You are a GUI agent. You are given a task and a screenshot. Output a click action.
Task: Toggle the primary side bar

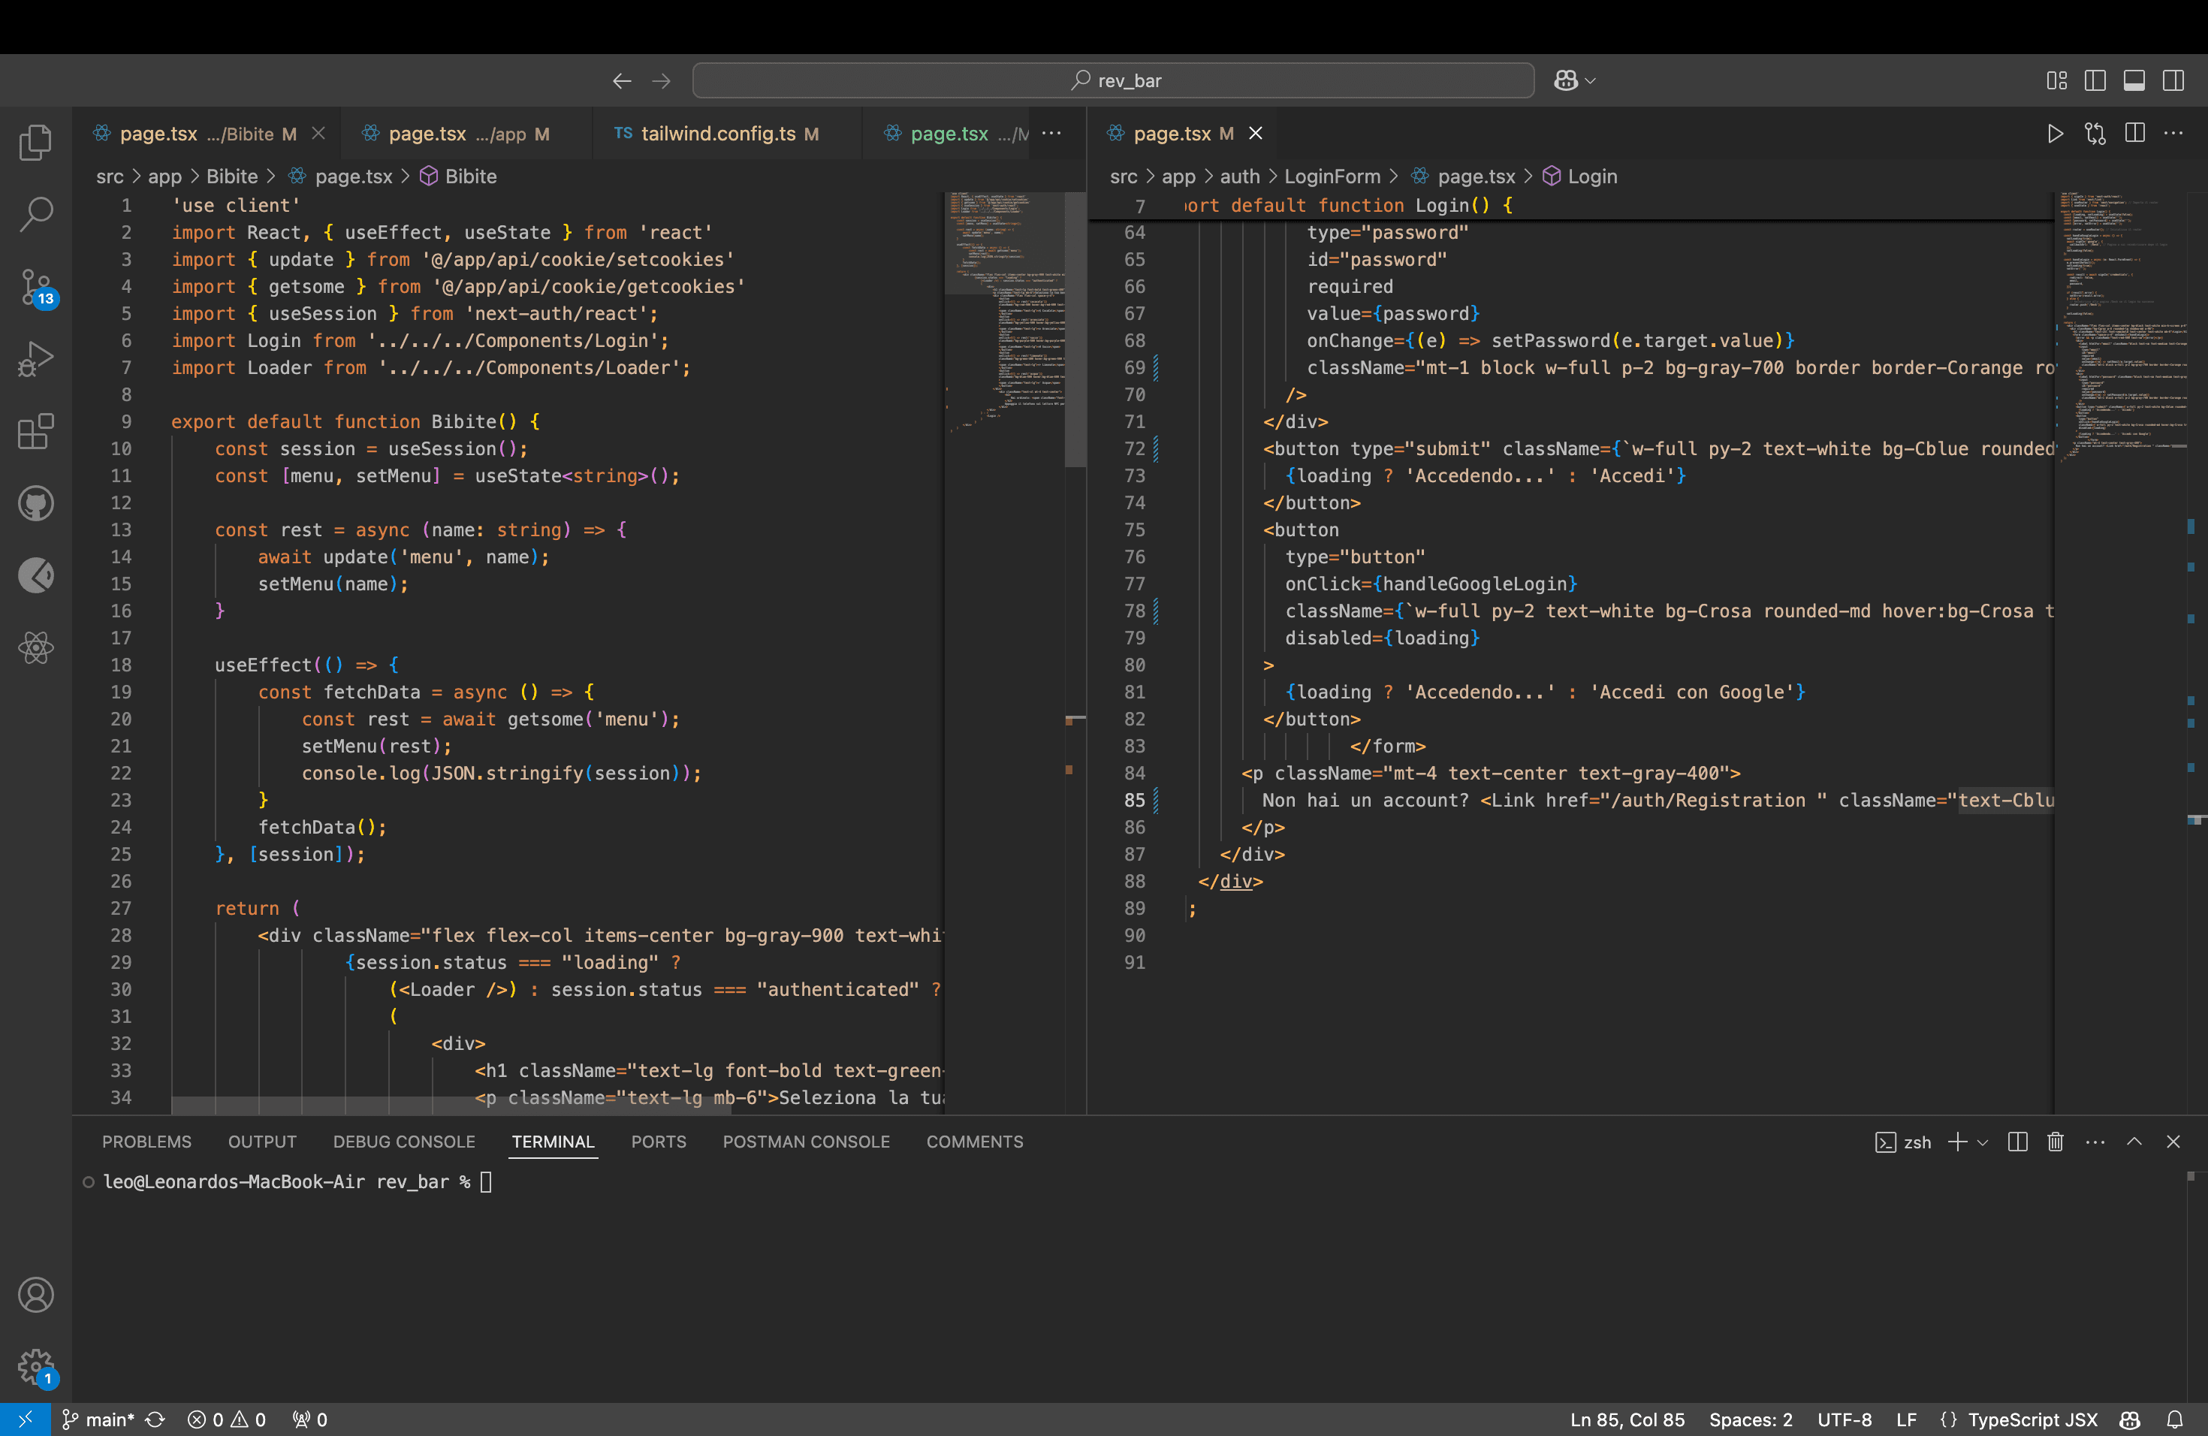2095,80
